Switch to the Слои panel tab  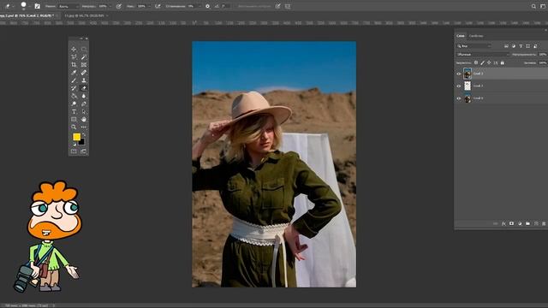(461, 36)
